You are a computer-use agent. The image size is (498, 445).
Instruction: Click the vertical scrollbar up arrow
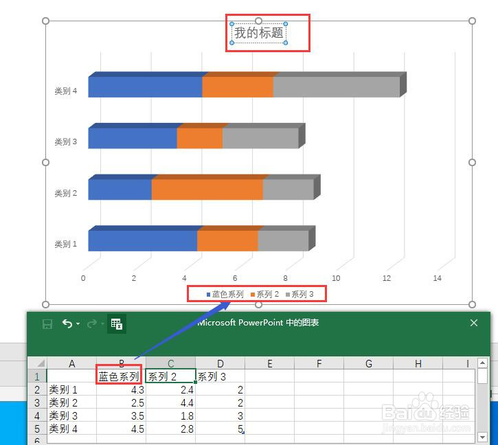pyautogui.click(x=482, y=363)
